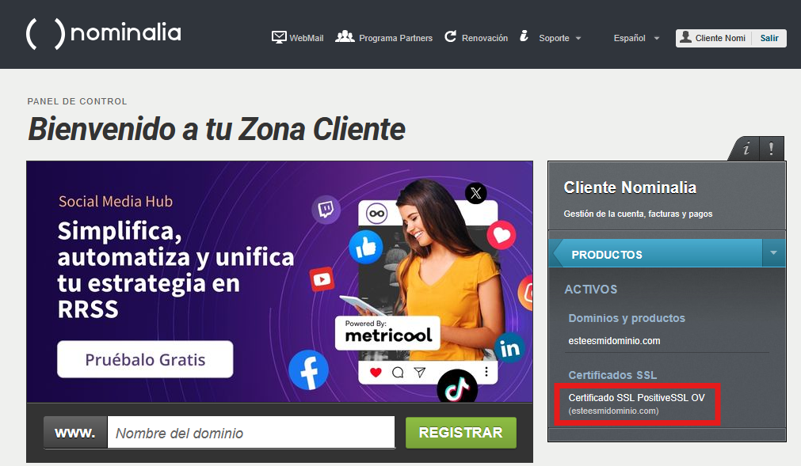Click the white heart bubble icon in banner

click(x=502, y=235)
